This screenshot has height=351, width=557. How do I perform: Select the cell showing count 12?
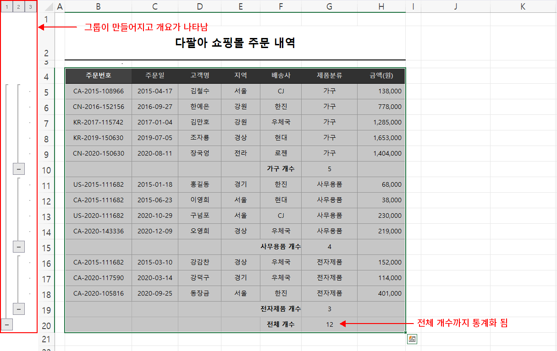tap(329, 324)
